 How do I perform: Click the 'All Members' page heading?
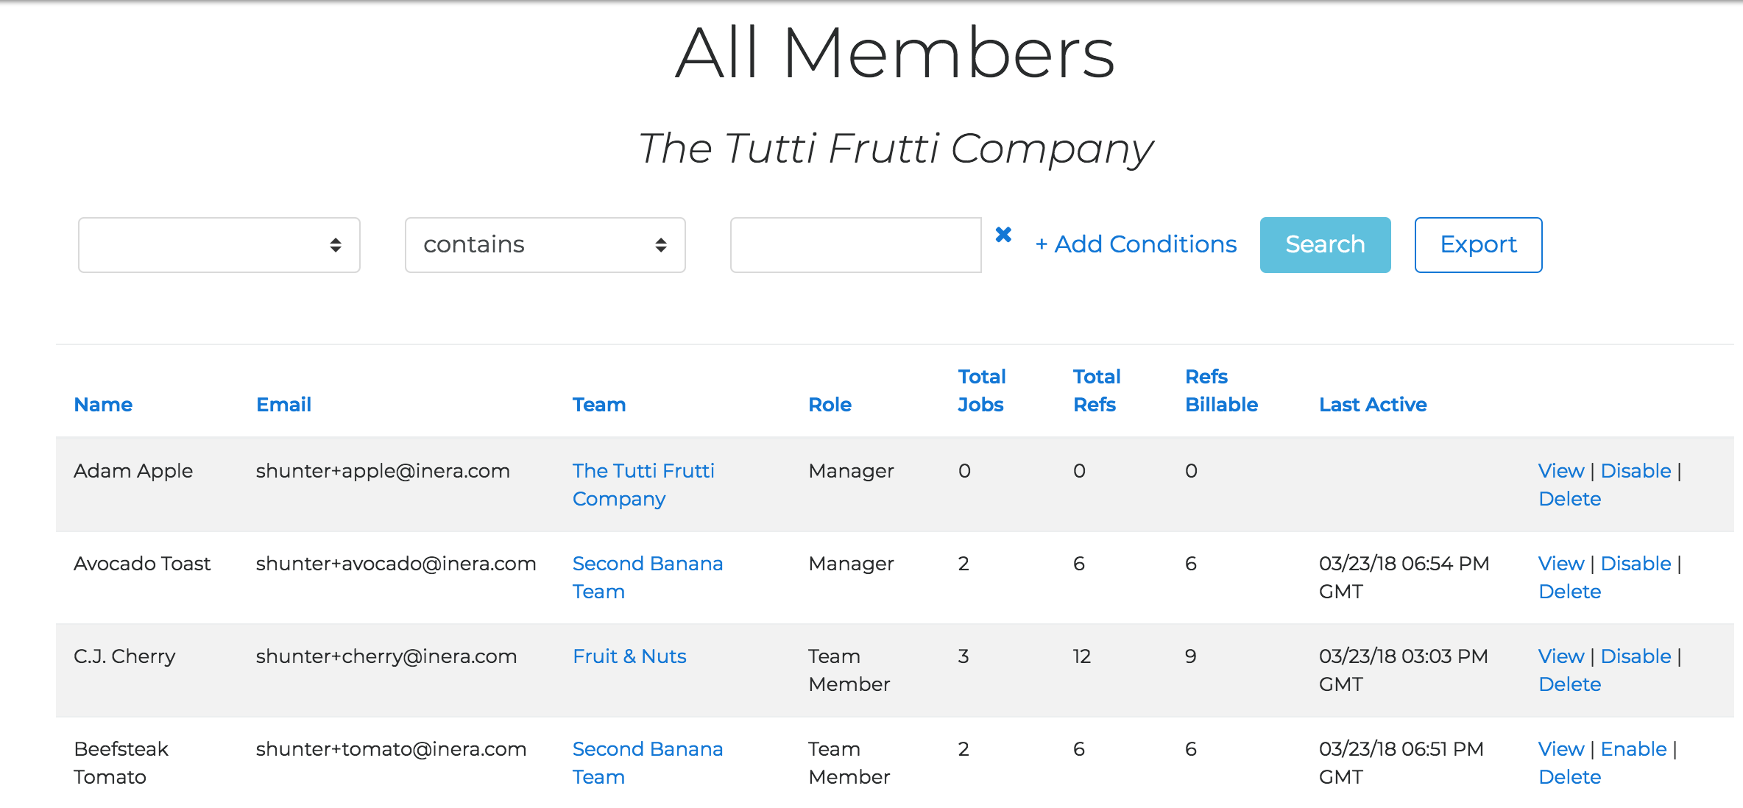(895, 53)
